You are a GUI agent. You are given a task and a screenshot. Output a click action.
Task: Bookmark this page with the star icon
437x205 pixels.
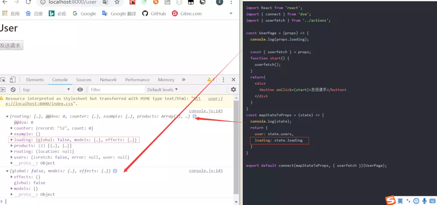(117, 2)
